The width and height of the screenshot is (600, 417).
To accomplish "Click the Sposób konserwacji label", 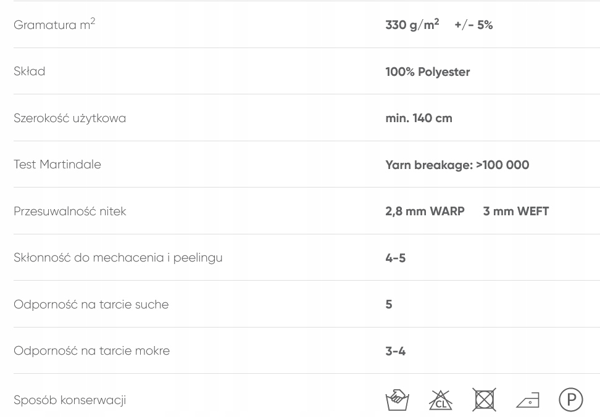I will click(70, 400).
